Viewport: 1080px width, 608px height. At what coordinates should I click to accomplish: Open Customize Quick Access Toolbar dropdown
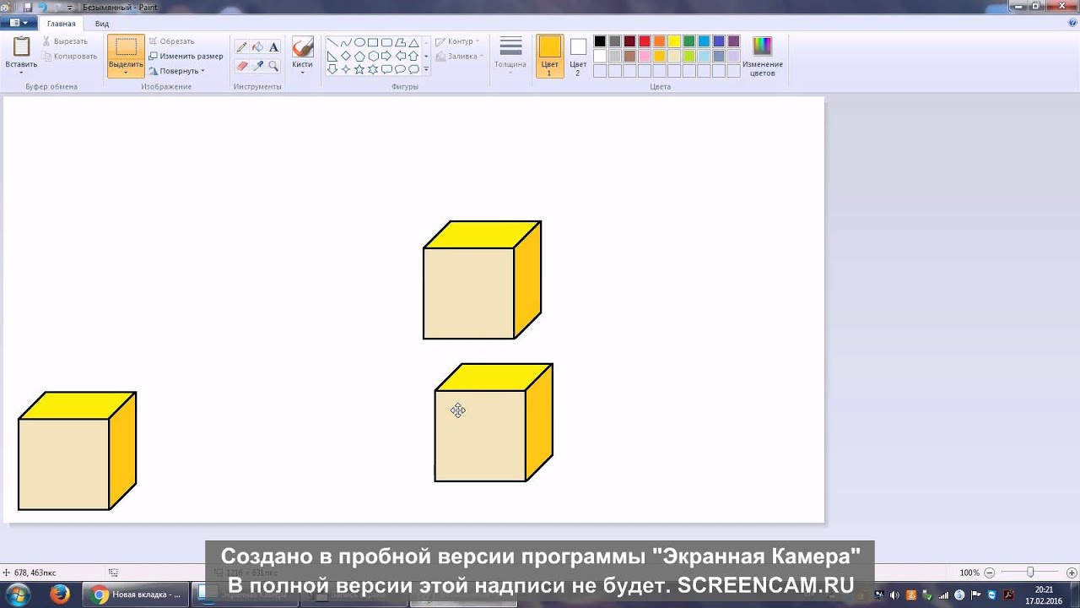(x=70, y=8)
